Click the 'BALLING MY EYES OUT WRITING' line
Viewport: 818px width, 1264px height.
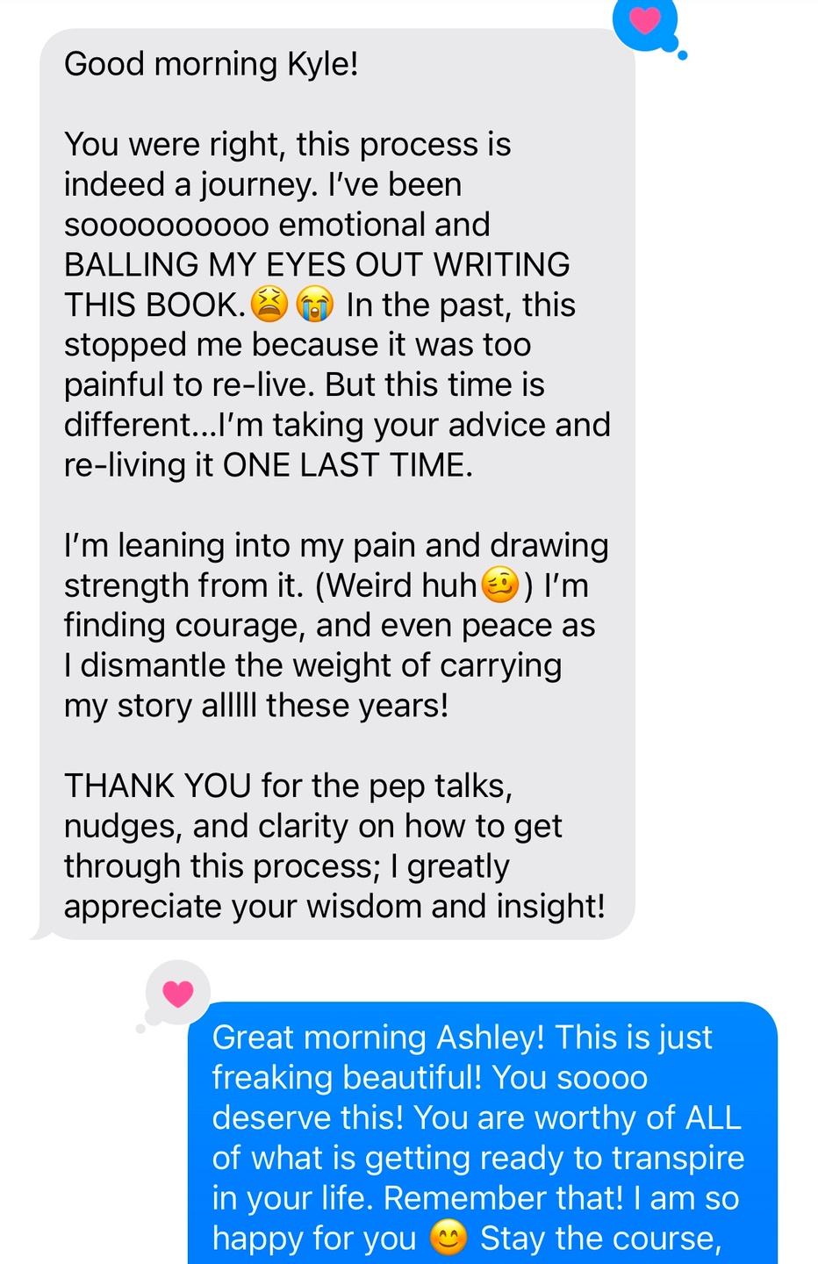pyautogui.click(x=317, y=264)
